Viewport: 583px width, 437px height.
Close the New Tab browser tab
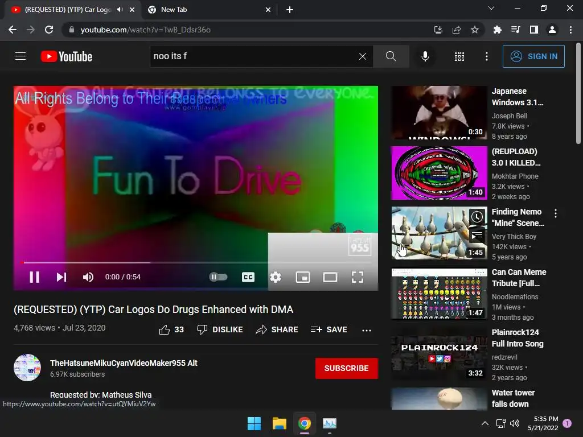(x=268, y=10)
